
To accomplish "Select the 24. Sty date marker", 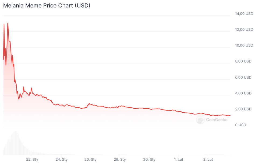I will pos(62,159).
